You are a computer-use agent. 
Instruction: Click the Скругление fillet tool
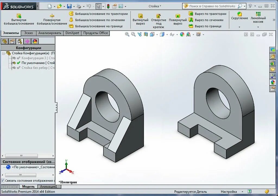pyautogui.click(x=239, y=16)
